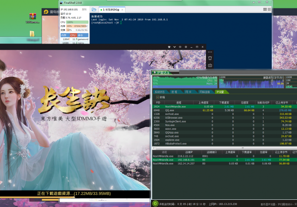Viewport: 297px width, 207px height.
Task: Select the Nox.exe process row
Action: pyautogui.click(x=224, y=125)
